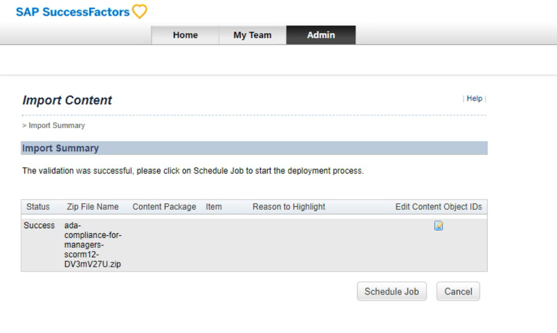Cancel the content import
This screenshot has width=557, height=333.
tap(458, 291)
